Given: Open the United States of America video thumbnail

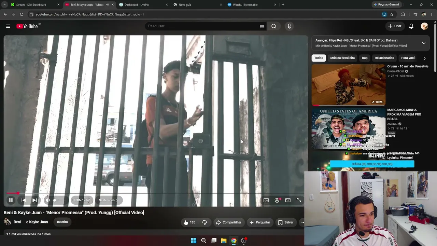Looking at the screenshot, I should [x=349, y=128].
